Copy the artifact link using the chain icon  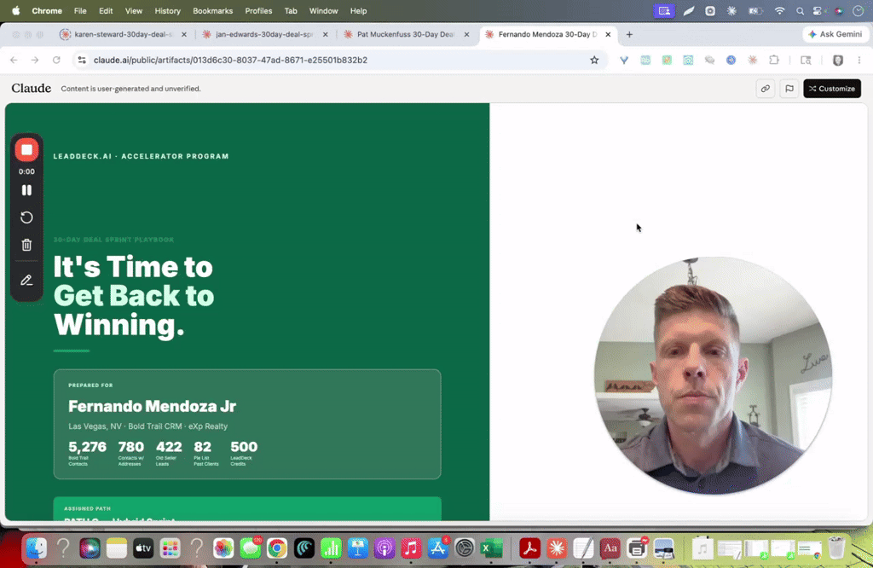click(766, 89)
